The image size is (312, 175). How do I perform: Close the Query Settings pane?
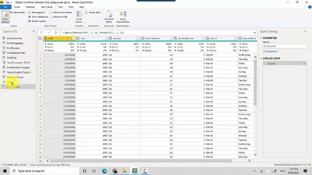click(x=306, y=31)
